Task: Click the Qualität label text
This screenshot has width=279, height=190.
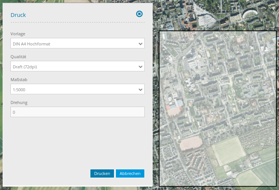Action: click(18, 57)
